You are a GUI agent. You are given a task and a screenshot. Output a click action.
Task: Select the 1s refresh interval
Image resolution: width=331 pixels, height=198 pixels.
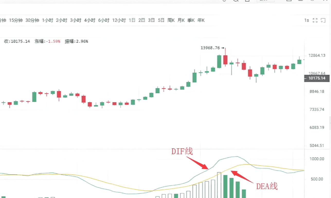coord(306,20)
